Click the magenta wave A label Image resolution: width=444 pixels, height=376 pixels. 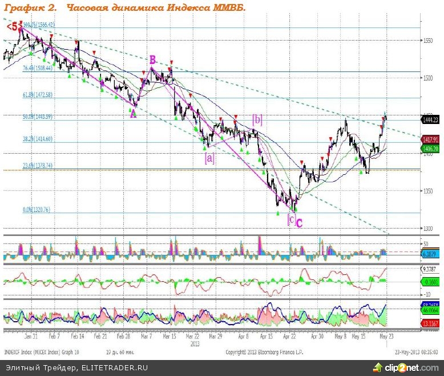pos(133,114)
